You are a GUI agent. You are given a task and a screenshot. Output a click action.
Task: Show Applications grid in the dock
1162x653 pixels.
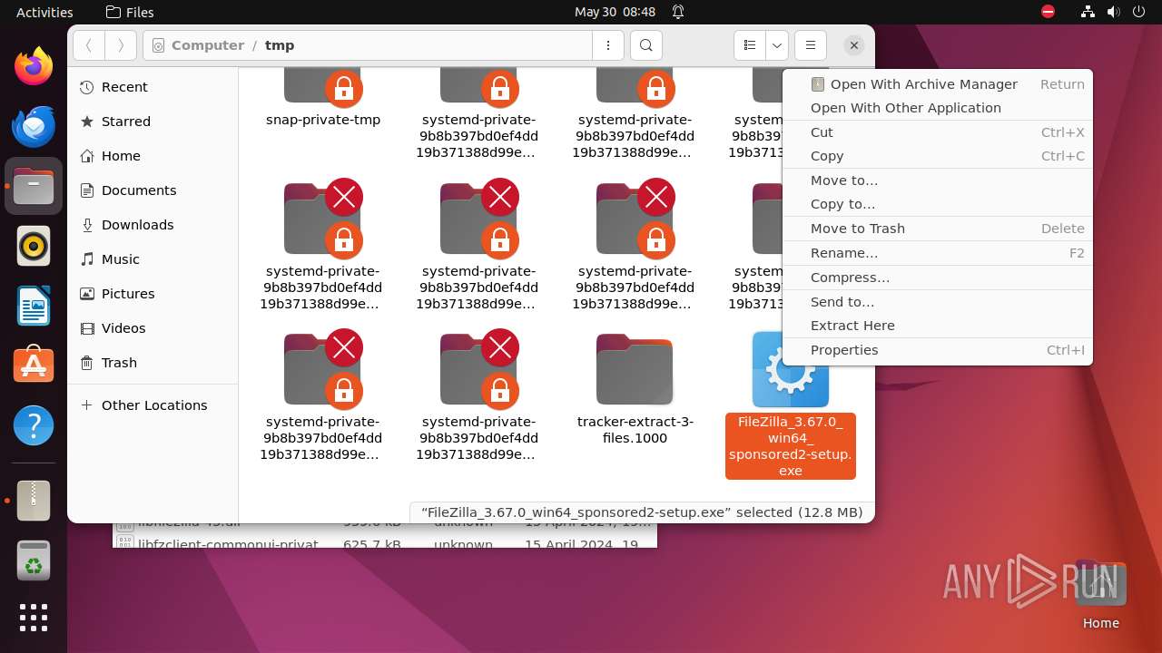34,618
